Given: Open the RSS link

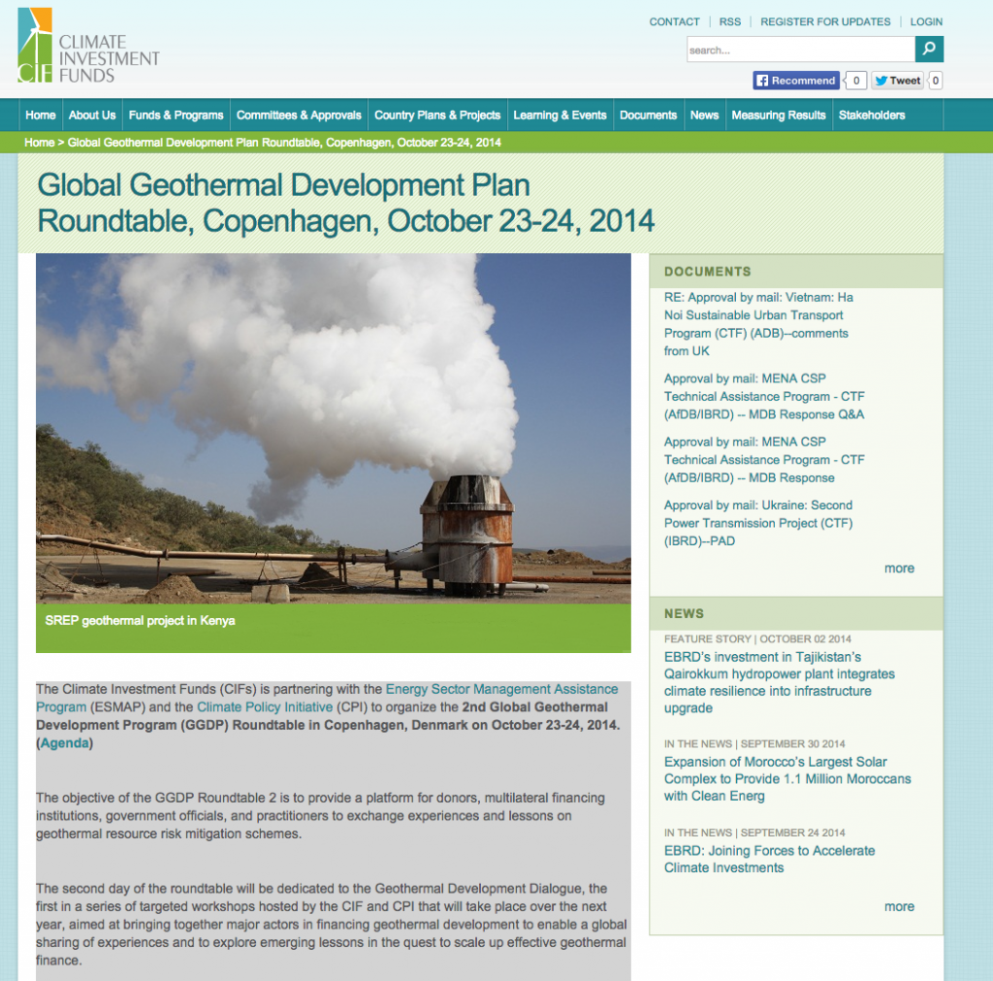Looking at the screenshot, I should pyautogui.click(x=729, y=21).
